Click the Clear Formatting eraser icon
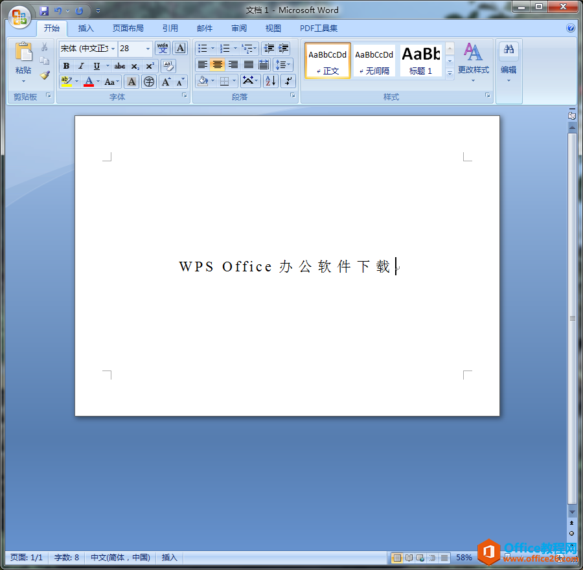This screenshot has width=583, height=570. [168, 65]
